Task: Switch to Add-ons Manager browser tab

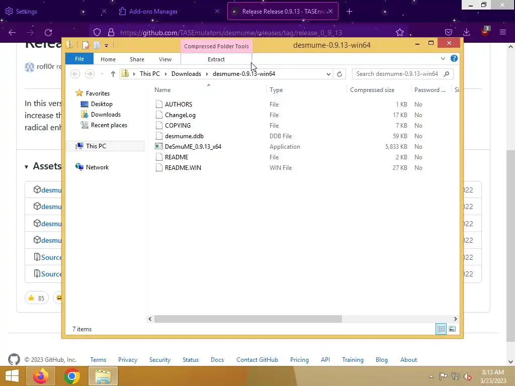Action: [x=168, y=12]
